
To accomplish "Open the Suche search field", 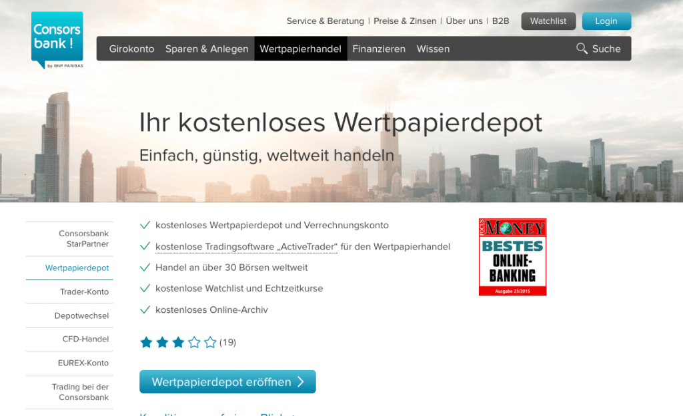I will pyautogui.click(x=598, y=49).
